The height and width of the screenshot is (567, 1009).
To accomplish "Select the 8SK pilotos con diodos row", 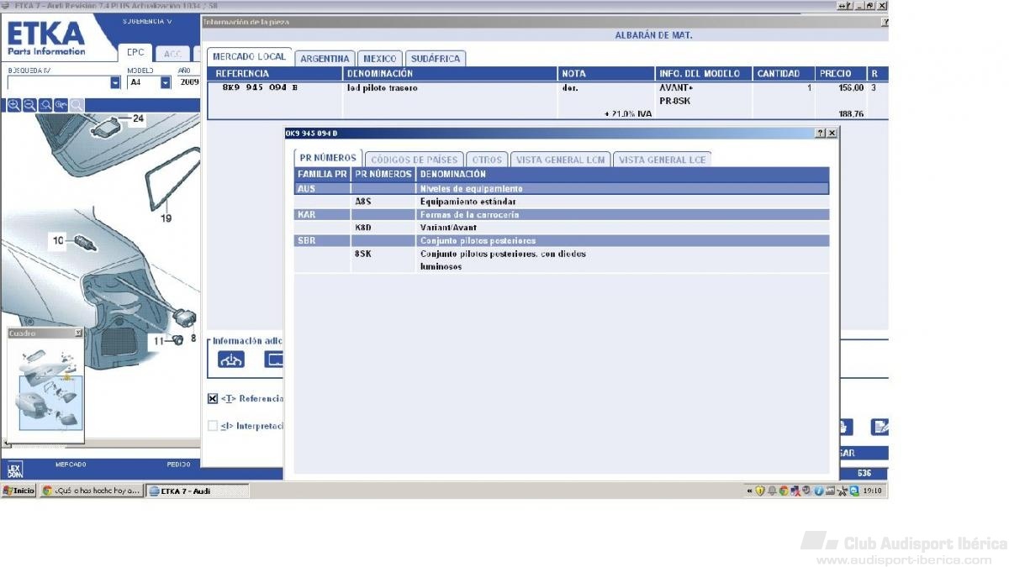I will [561, 260].
